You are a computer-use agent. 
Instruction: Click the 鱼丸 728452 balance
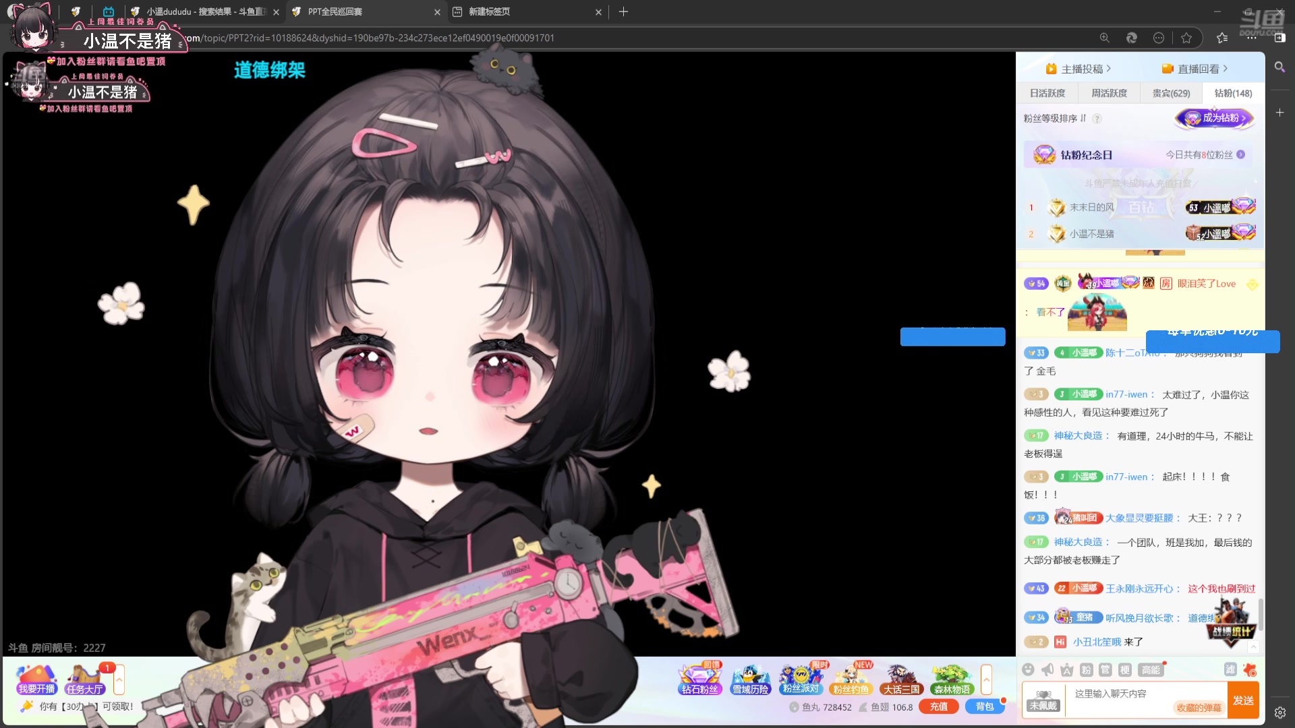click(820, 707)
